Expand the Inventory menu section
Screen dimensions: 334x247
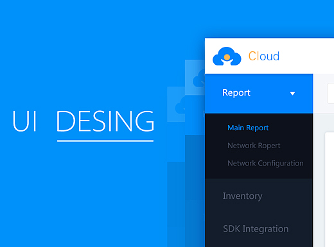[242, 196]
